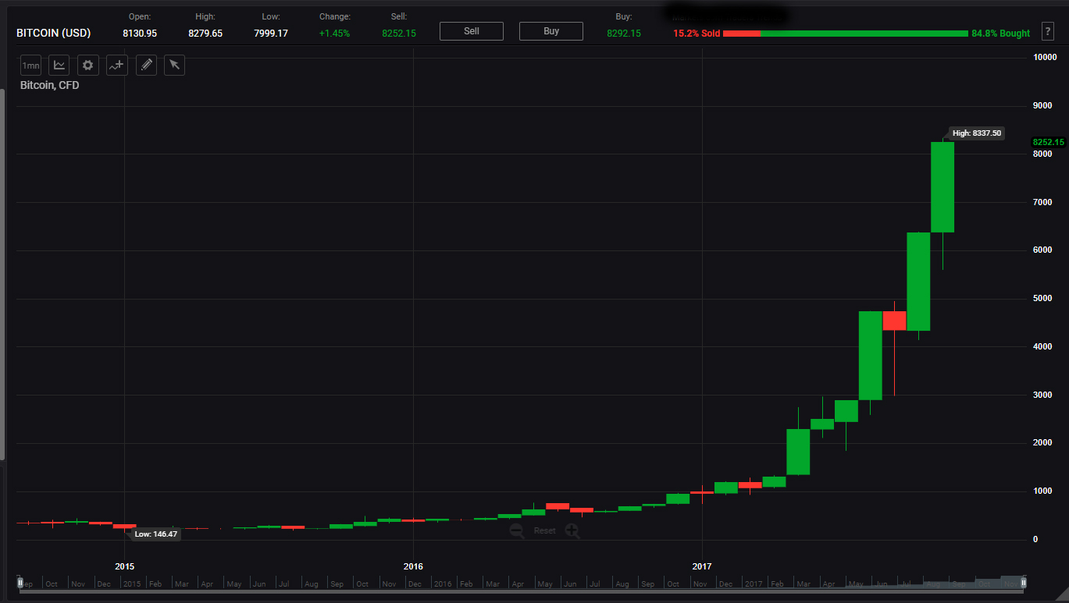The image size is (1069, 603).
Task: Click the green 8252.15 current price marker
Action: click(1048, 142)
